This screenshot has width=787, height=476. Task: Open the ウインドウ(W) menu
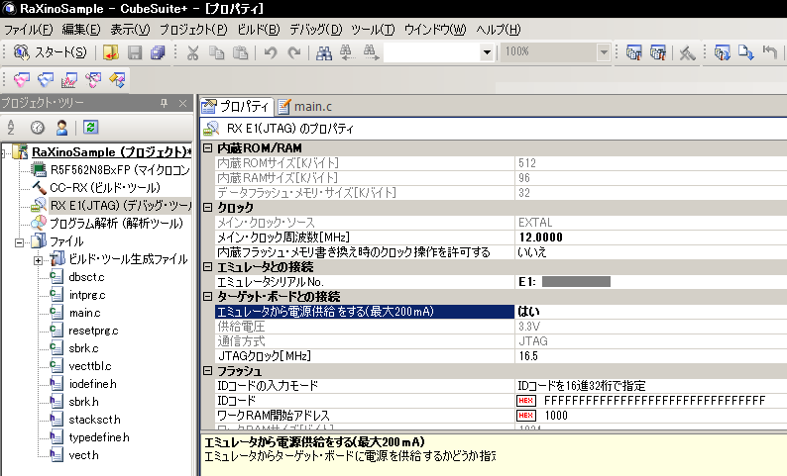click(435, 30)
